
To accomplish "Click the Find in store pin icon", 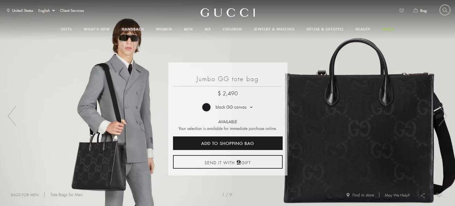I will [x=348, y=195].
